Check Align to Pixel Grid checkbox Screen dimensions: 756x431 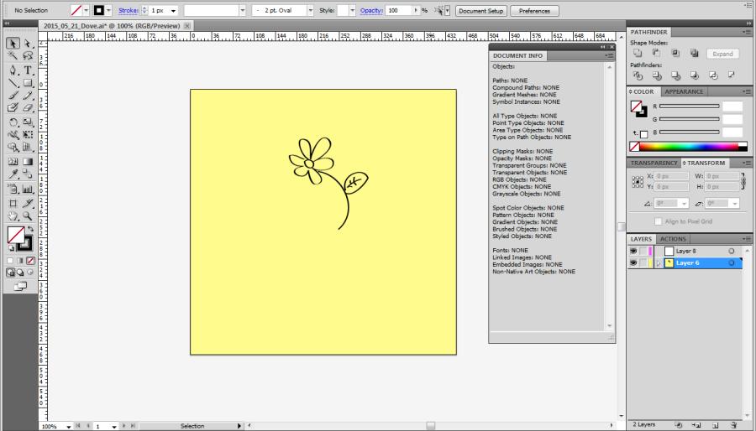(x=658, y=221)
